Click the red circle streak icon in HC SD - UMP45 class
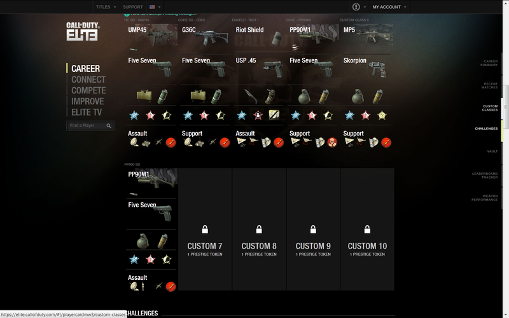This screenshot has height=318, width=509. click(x=171, y=142)
